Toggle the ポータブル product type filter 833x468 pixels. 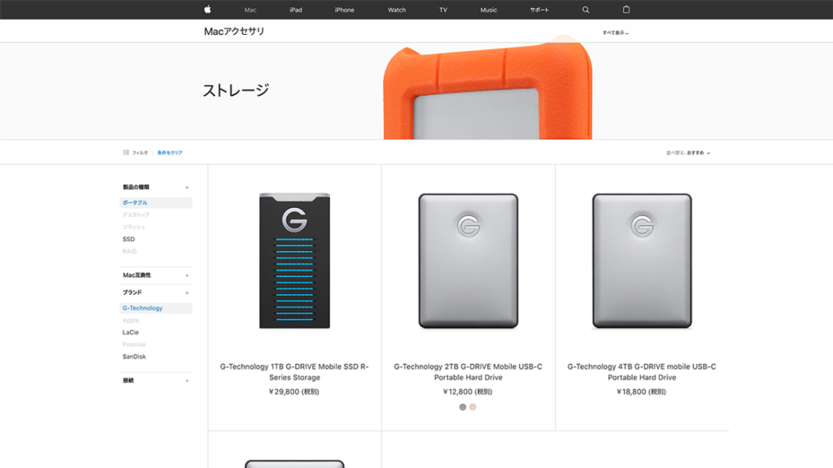pos(155,202)
